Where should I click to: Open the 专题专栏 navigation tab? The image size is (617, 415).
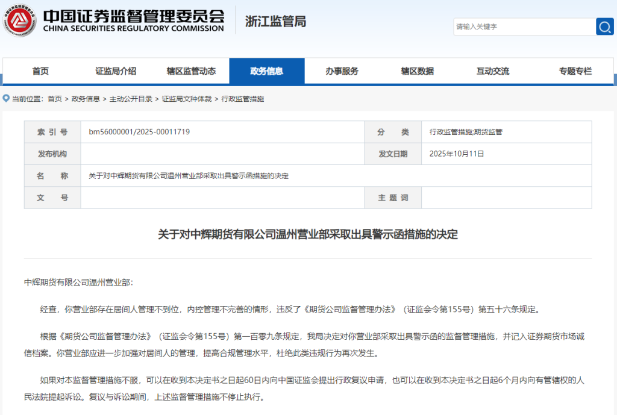tap(575, 71)
